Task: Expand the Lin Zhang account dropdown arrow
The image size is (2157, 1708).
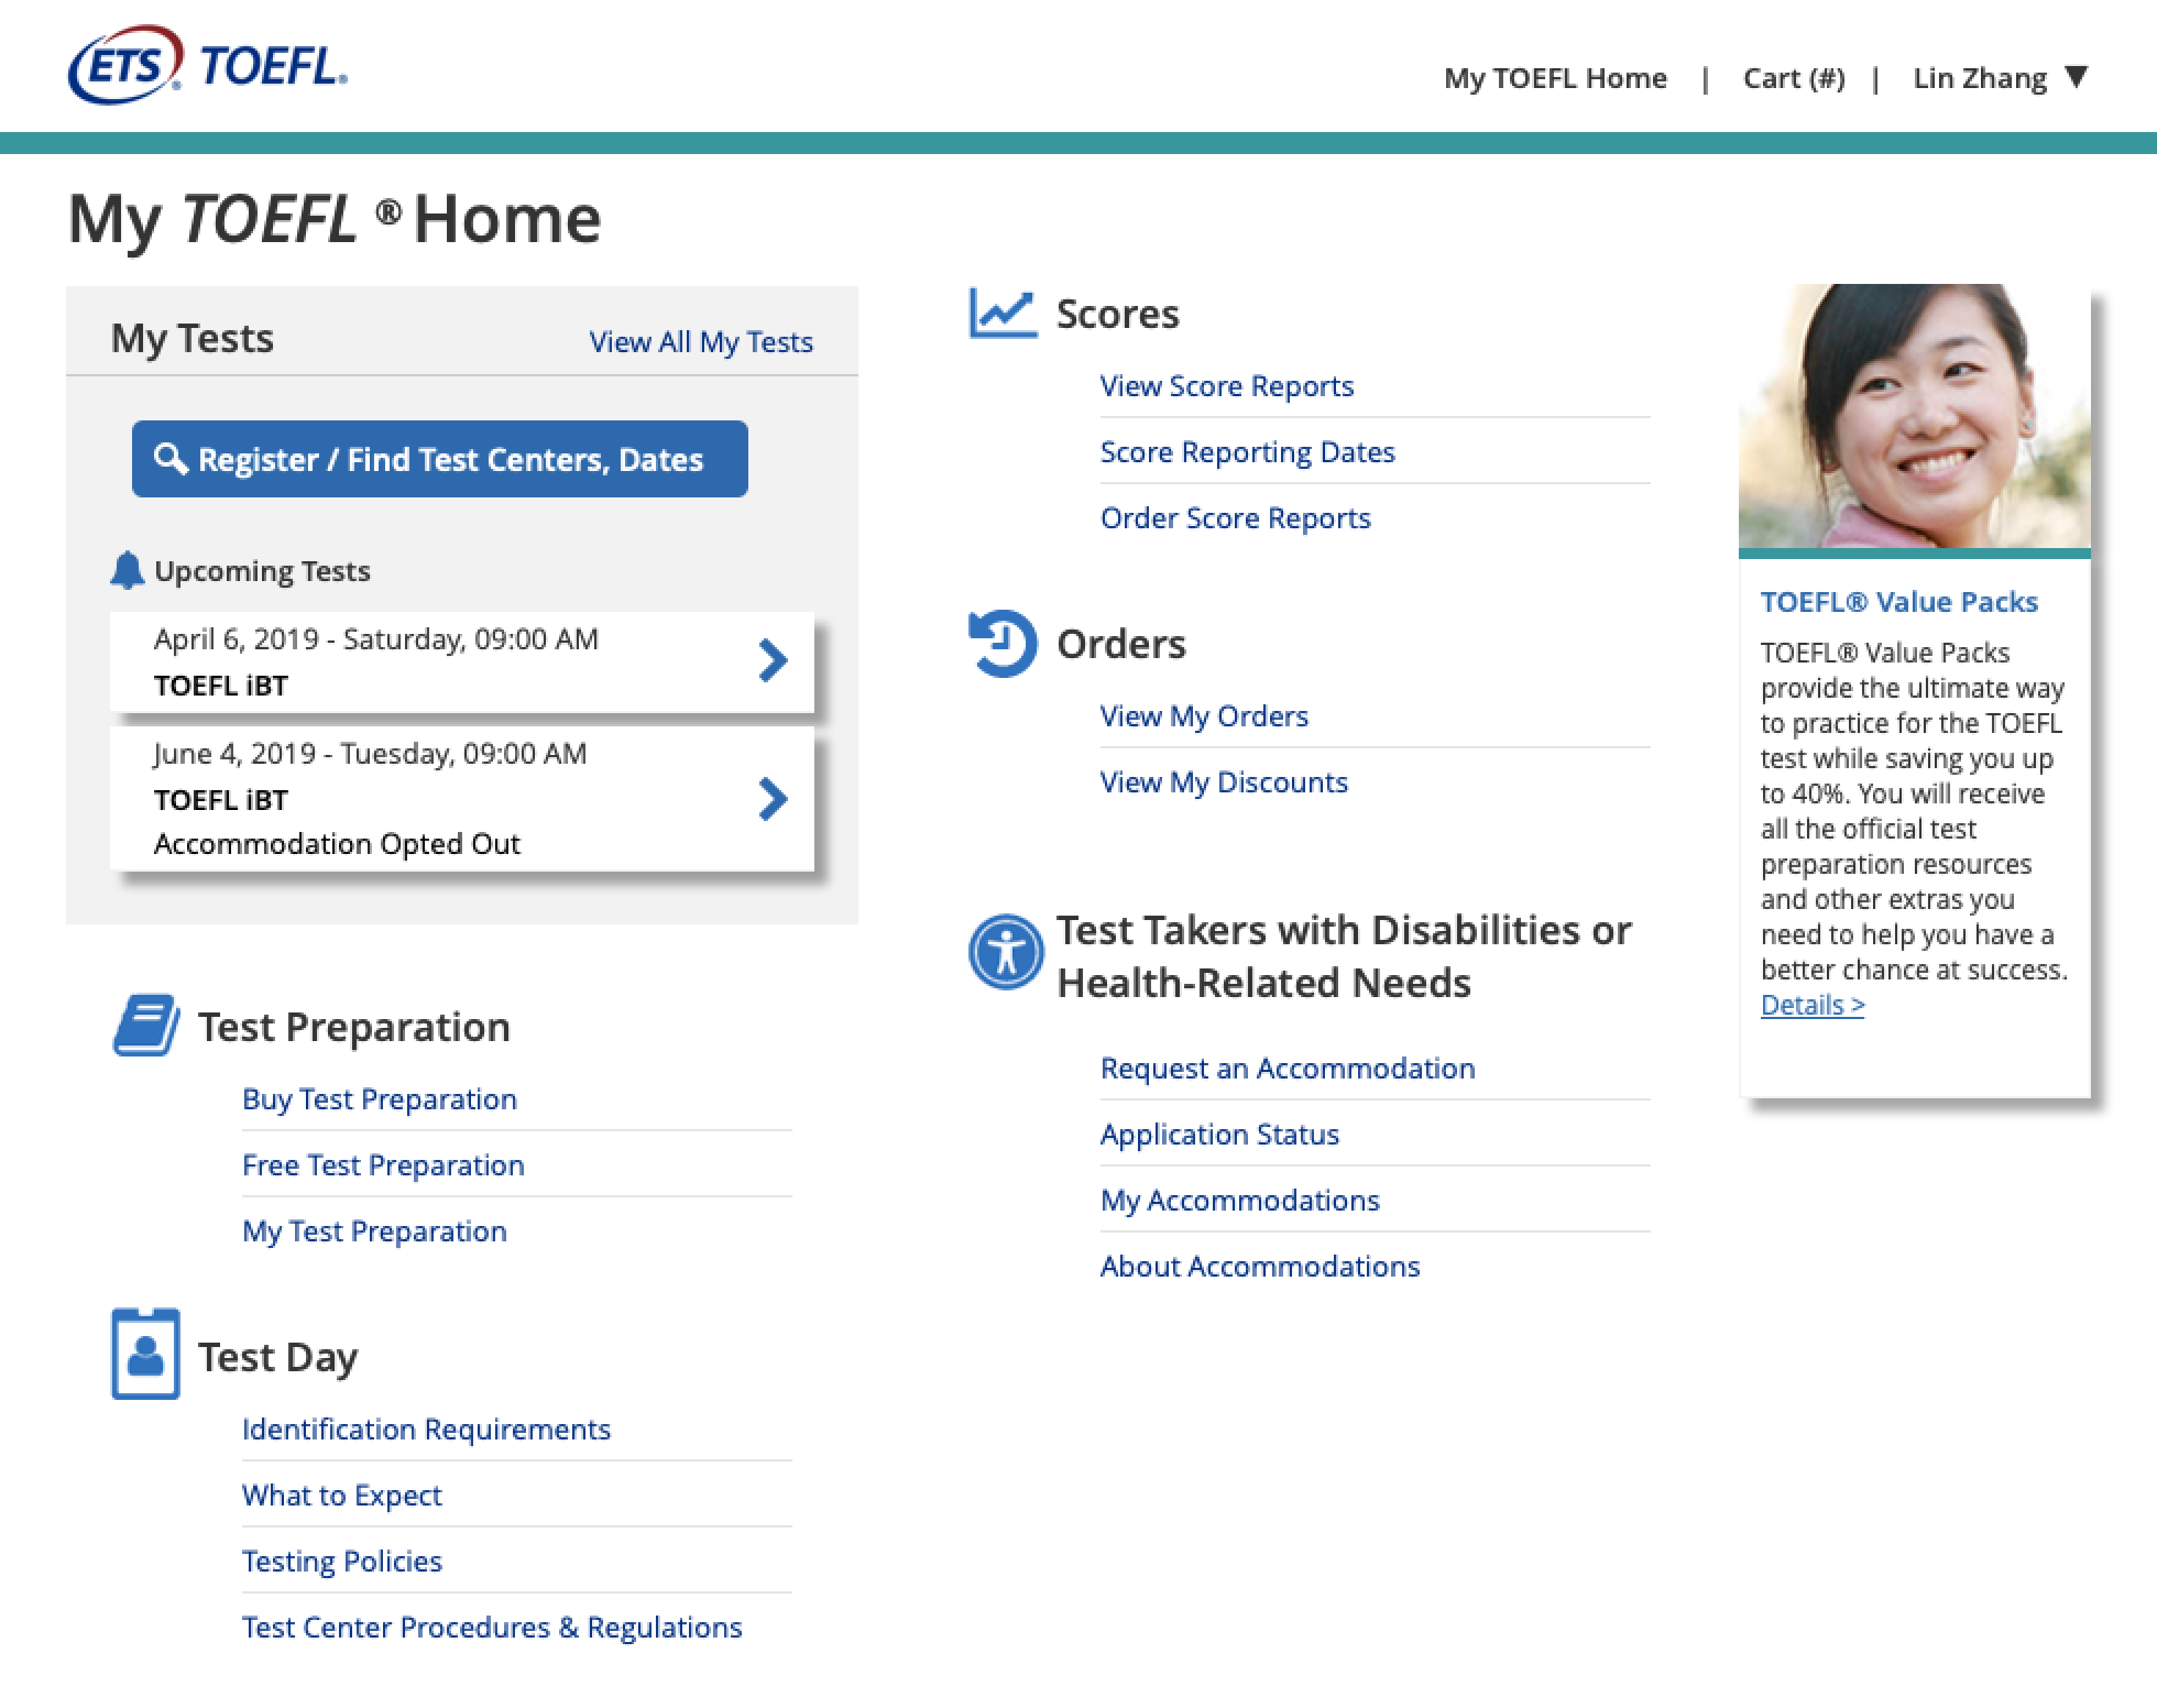Action: [2076, 77]
